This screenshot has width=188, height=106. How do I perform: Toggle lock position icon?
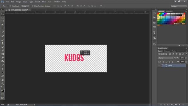(x=169, y=62)
